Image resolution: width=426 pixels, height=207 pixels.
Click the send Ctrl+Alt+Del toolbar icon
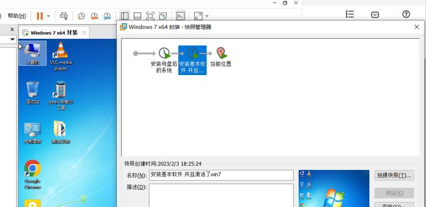[x=64, y=16]
